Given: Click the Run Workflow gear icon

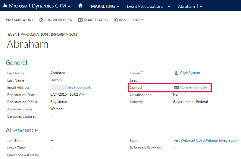Looking at the screenshot, I should (x=41, y=20).
